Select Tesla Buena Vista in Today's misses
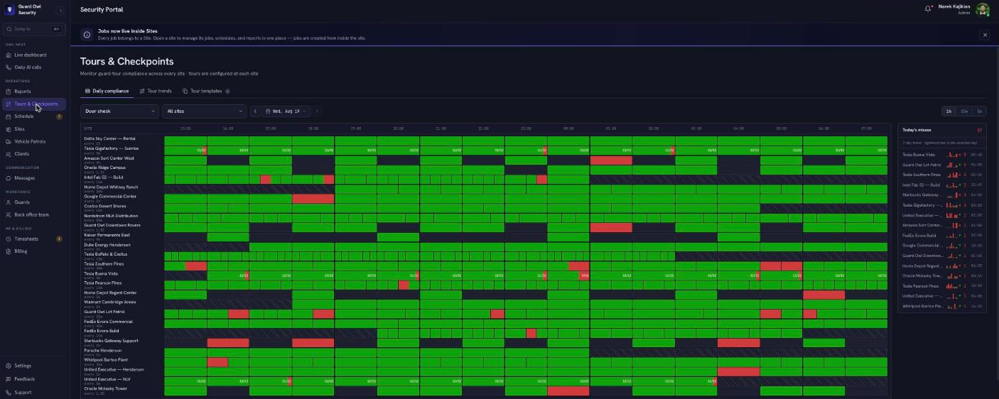 click(x=942, y=154)
